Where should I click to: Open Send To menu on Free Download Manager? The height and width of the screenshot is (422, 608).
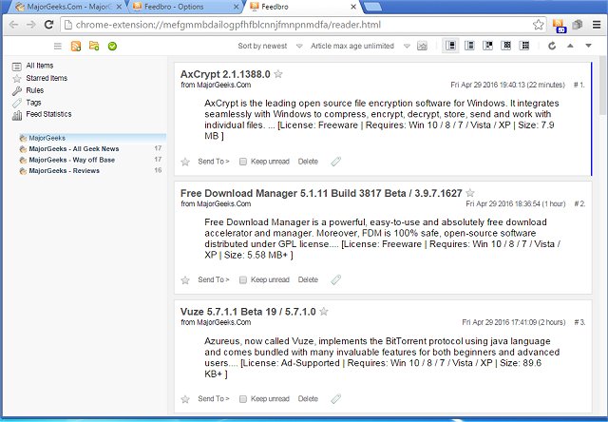tap(213, 279)
